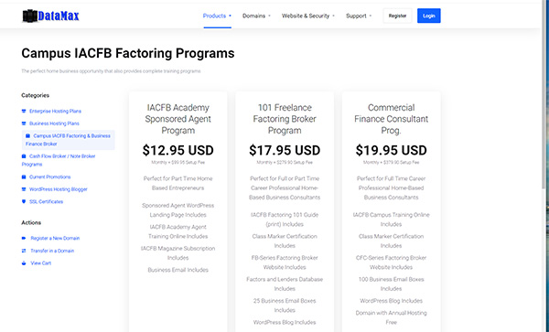This screenshot has height=332, width=549.
Task: Click the blue Login button
Action: tap(429, 16)
